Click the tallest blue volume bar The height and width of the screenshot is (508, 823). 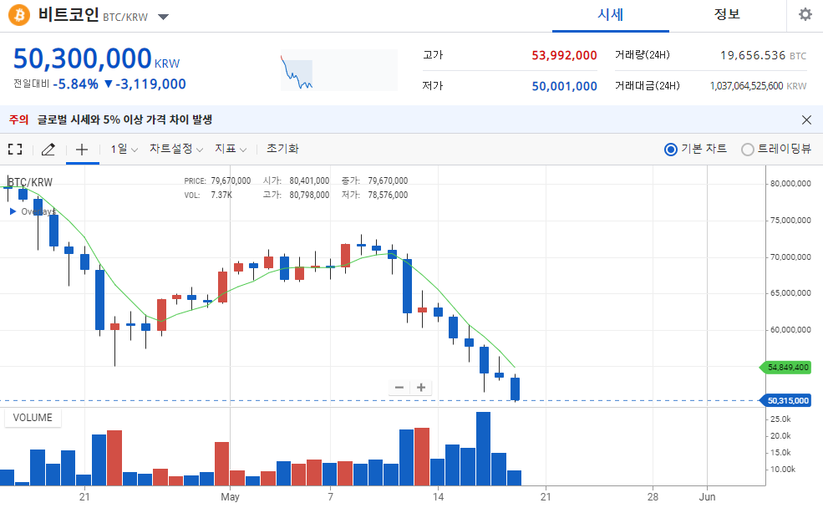[x=484, y=449]
